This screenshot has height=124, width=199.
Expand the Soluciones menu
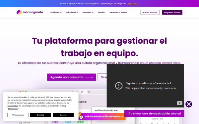(72, 13)
